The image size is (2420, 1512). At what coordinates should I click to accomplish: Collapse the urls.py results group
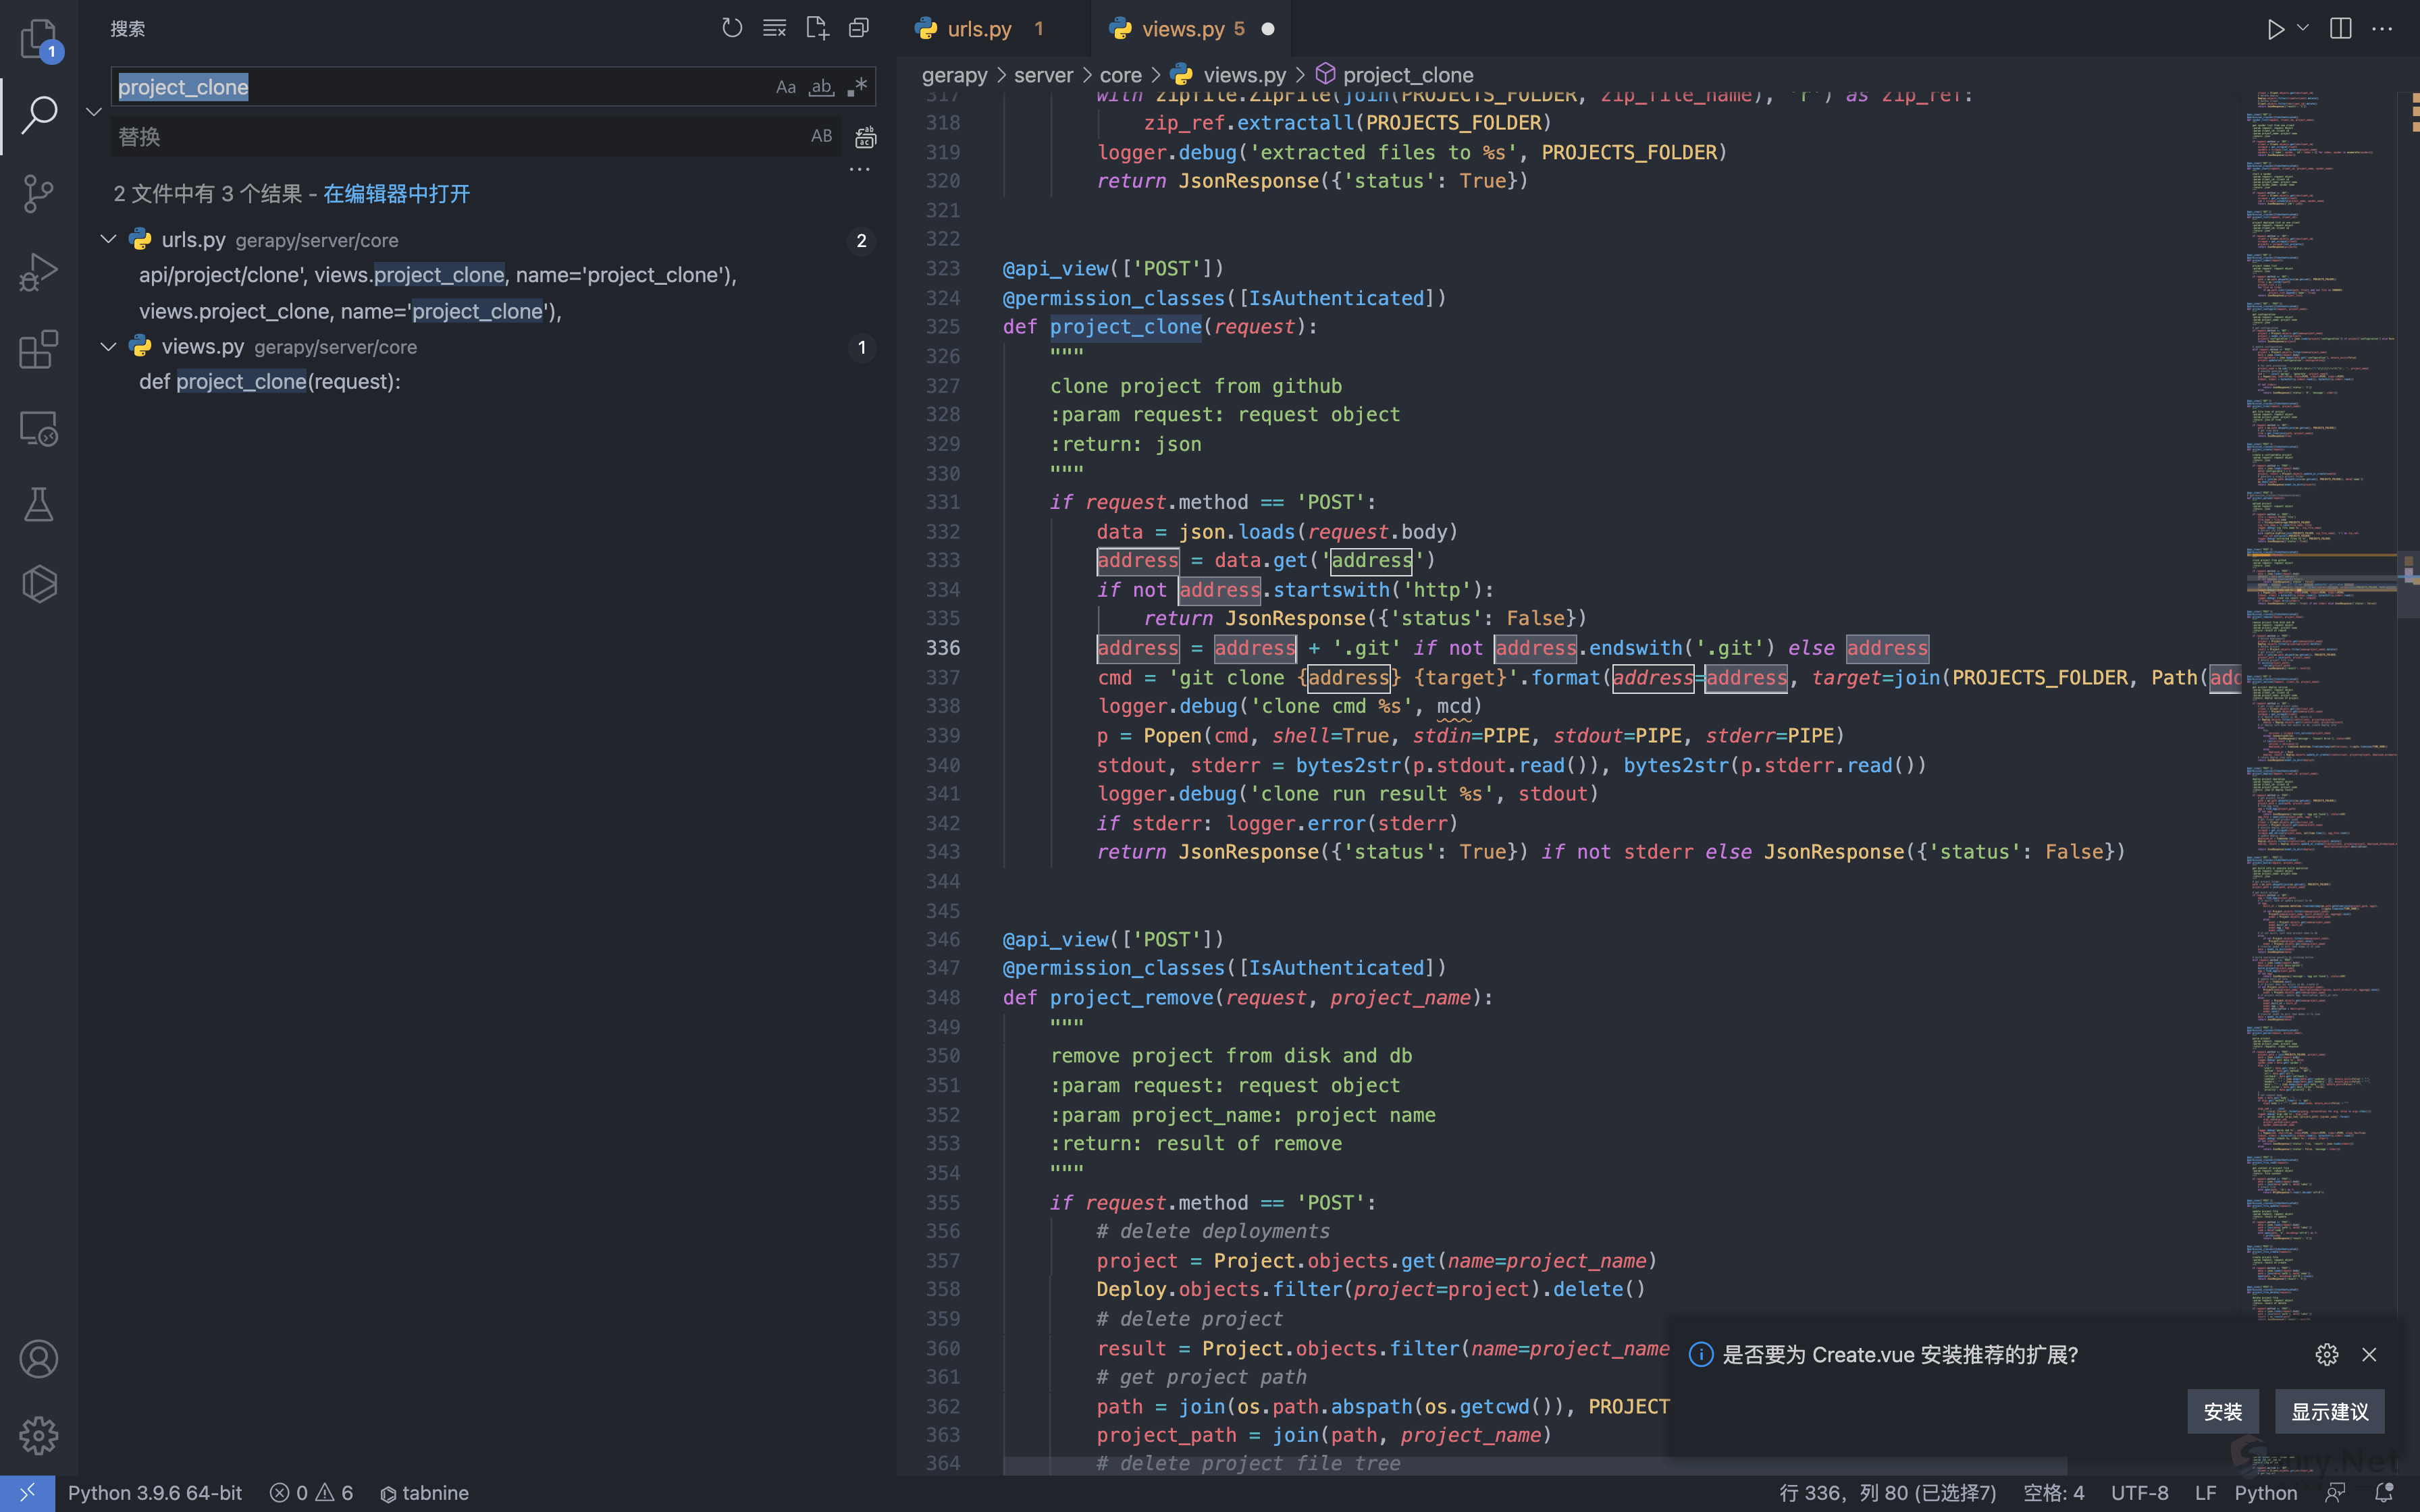pos(109,240)
